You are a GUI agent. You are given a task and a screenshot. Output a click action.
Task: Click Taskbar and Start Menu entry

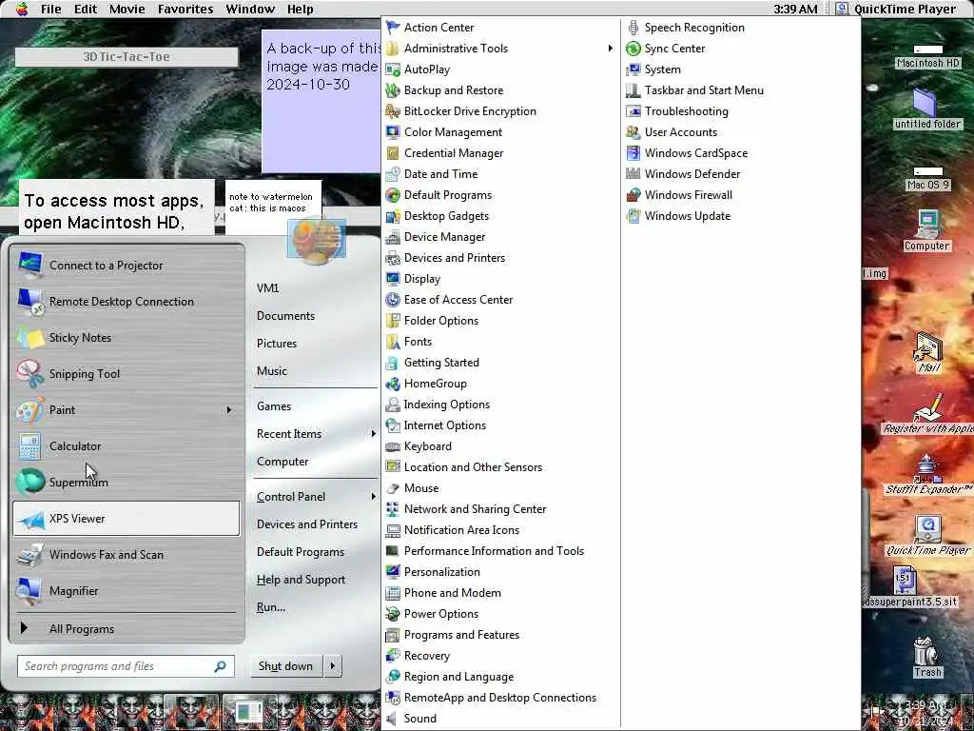(x=704, y=90)
